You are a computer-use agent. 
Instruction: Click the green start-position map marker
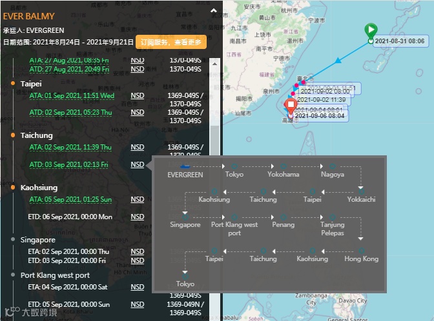(x=371, y=30)
